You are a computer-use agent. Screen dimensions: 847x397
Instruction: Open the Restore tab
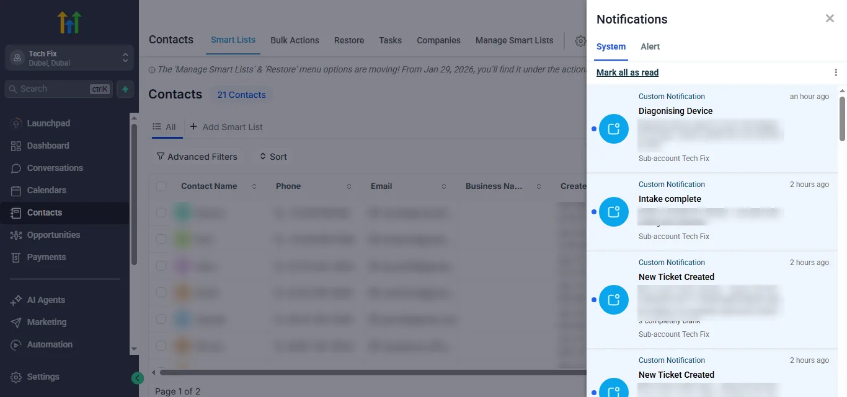pyautogui.click(x=349, y=40)
